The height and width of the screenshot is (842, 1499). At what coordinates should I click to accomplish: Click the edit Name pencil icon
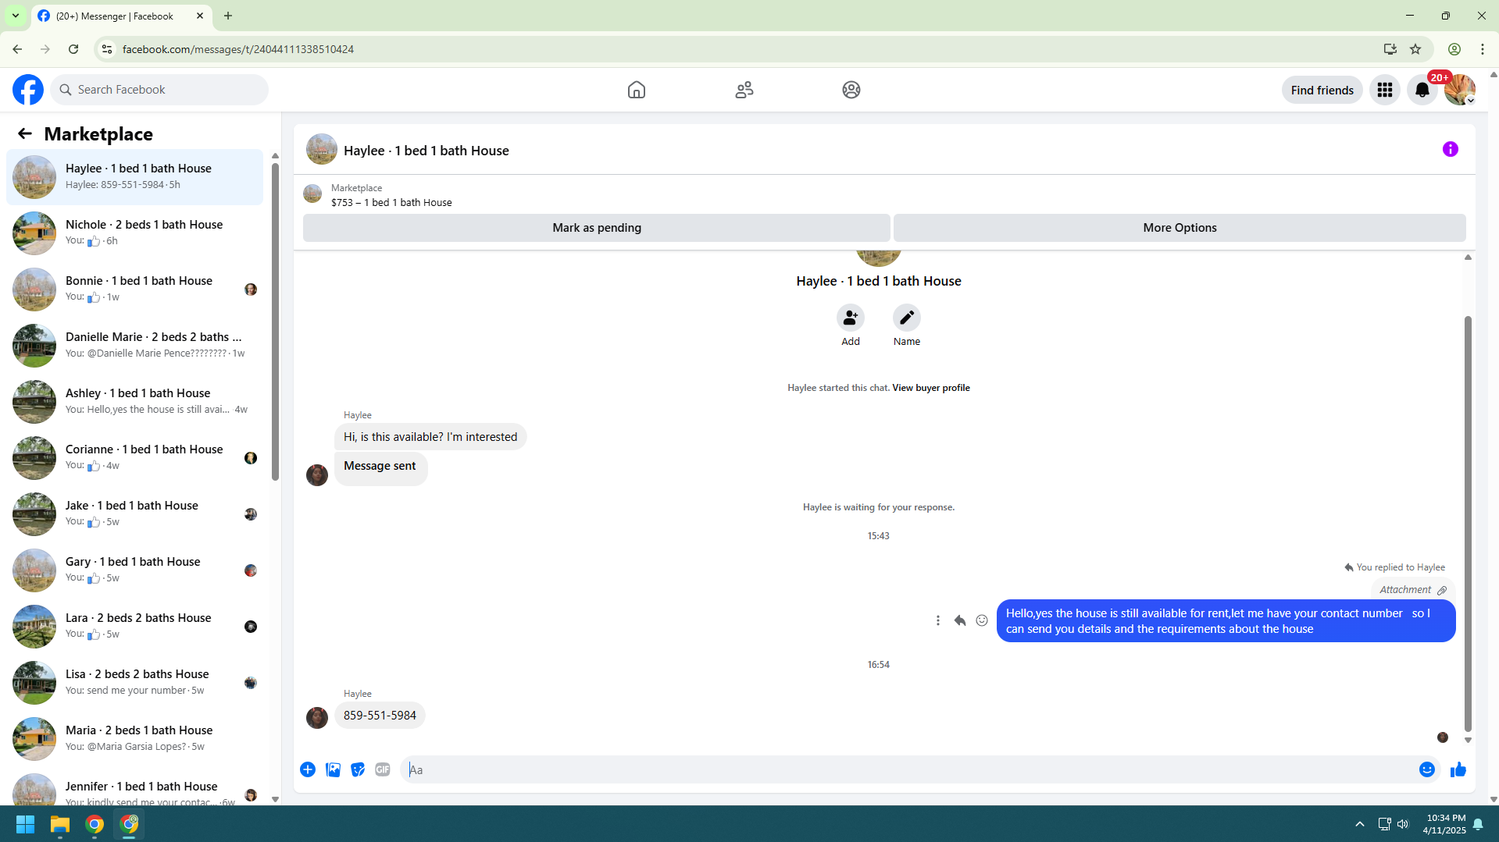pyautogui.click(x=907, y=318)
